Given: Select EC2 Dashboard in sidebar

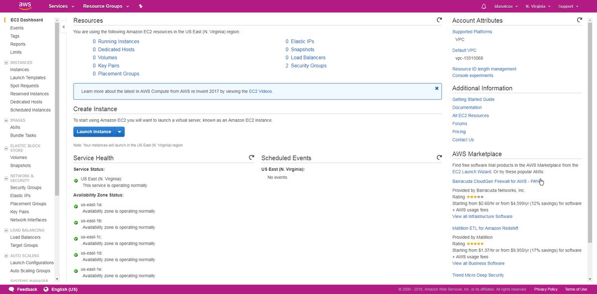Looking at the screenshot, I should click(x=26, y=20).
